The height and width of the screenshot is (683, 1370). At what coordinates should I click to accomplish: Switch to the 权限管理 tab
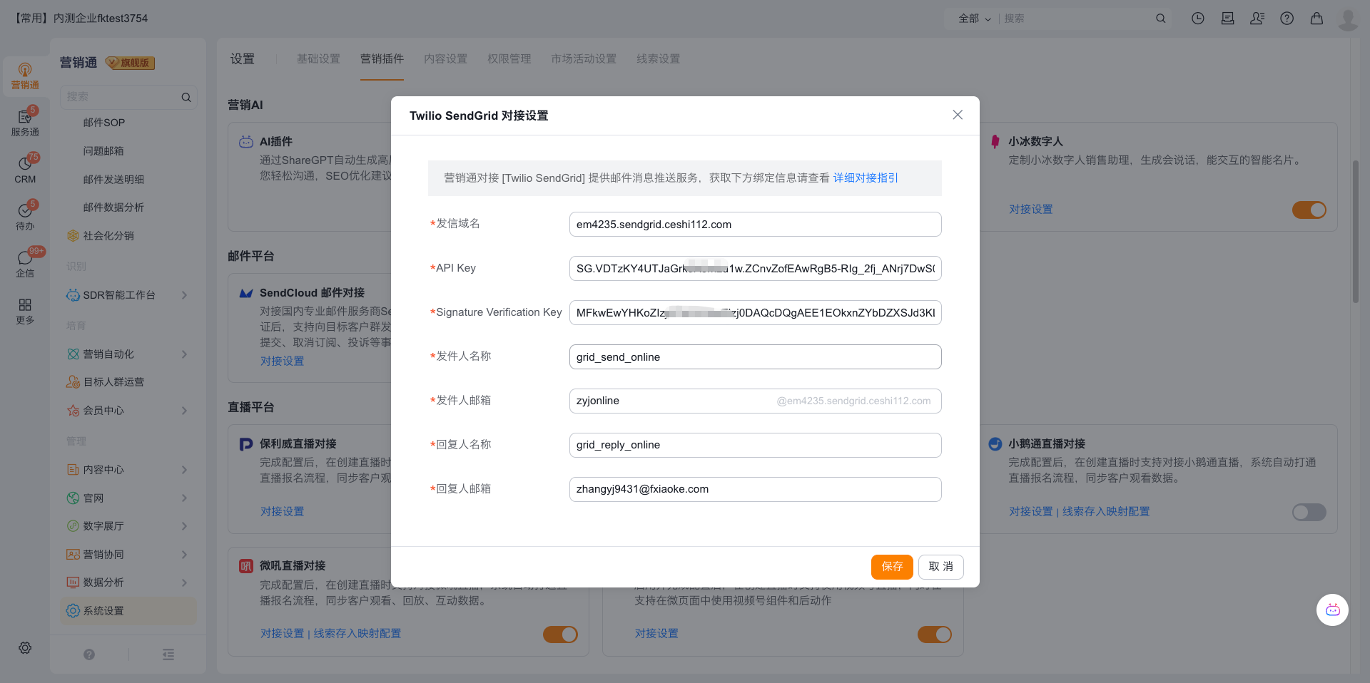click(x=509, y=58)
